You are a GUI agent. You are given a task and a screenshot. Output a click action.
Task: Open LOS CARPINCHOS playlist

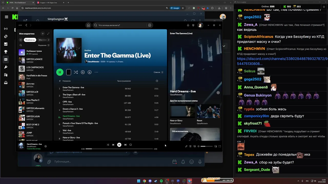[x=35, y=69]
